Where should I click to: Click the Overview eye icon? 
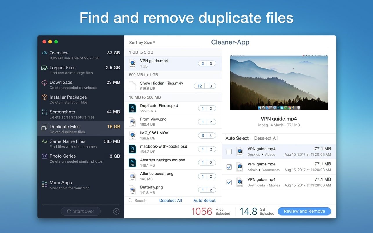click(x=44, y=53)
